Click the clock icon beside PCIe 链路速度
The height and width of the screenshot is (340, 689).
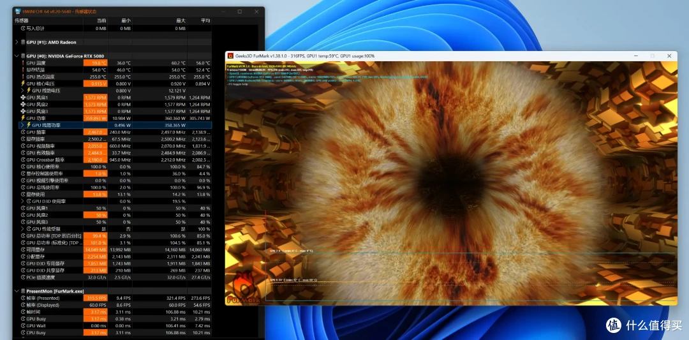pyautogui.click(x=23, y=277)
